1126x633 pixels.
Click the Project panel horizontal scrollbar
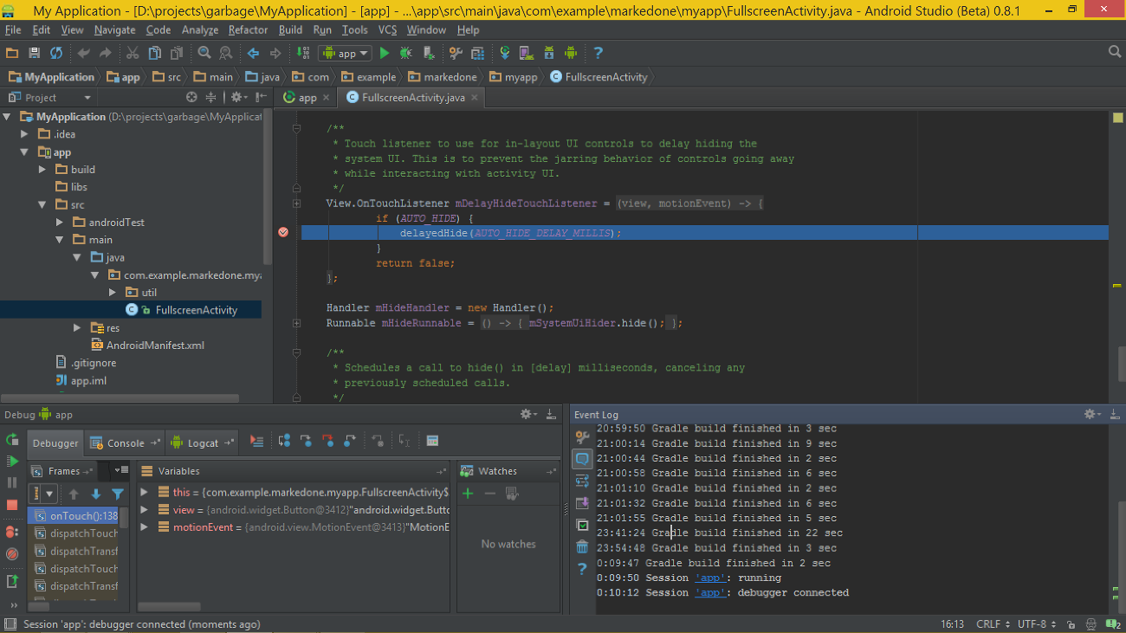[121, 399]
